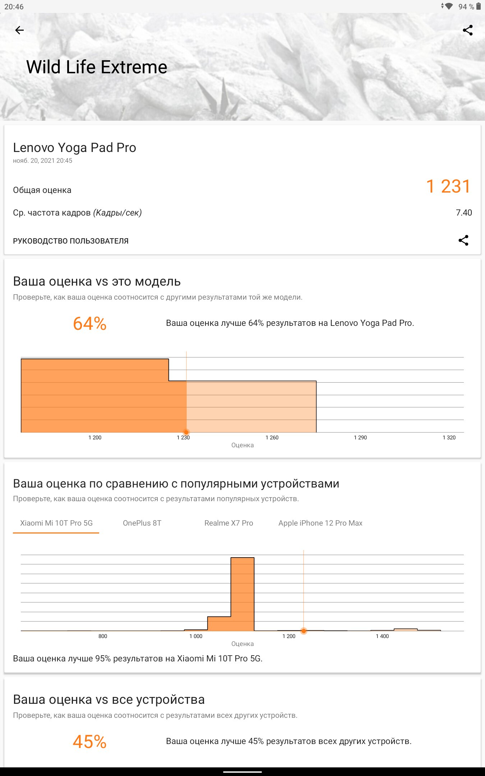Tap the average frame rate value 7.40
The image size is (485, 776).
pos(463,213)
